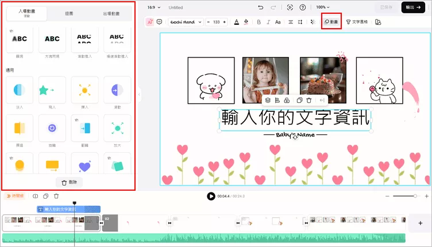Click the timeline zoom slider handle

pos(415,196)
